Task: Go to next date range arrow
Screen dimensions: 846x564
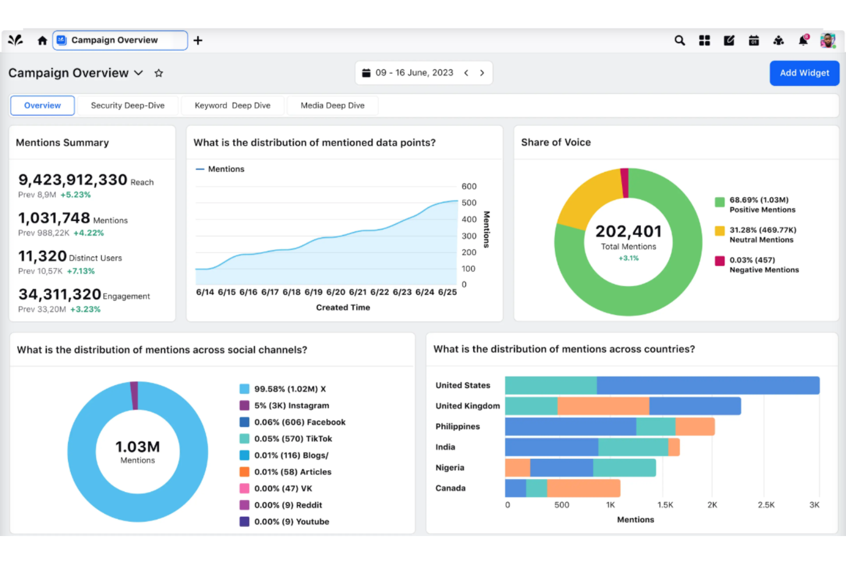Action: [482, 73]
